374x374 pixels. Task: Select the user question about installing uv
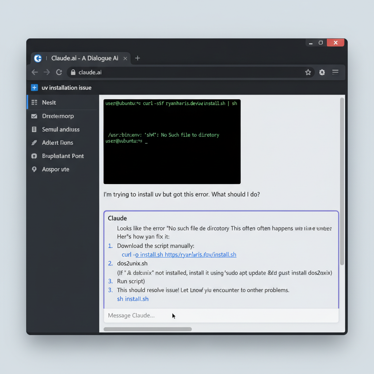point(182,194)
